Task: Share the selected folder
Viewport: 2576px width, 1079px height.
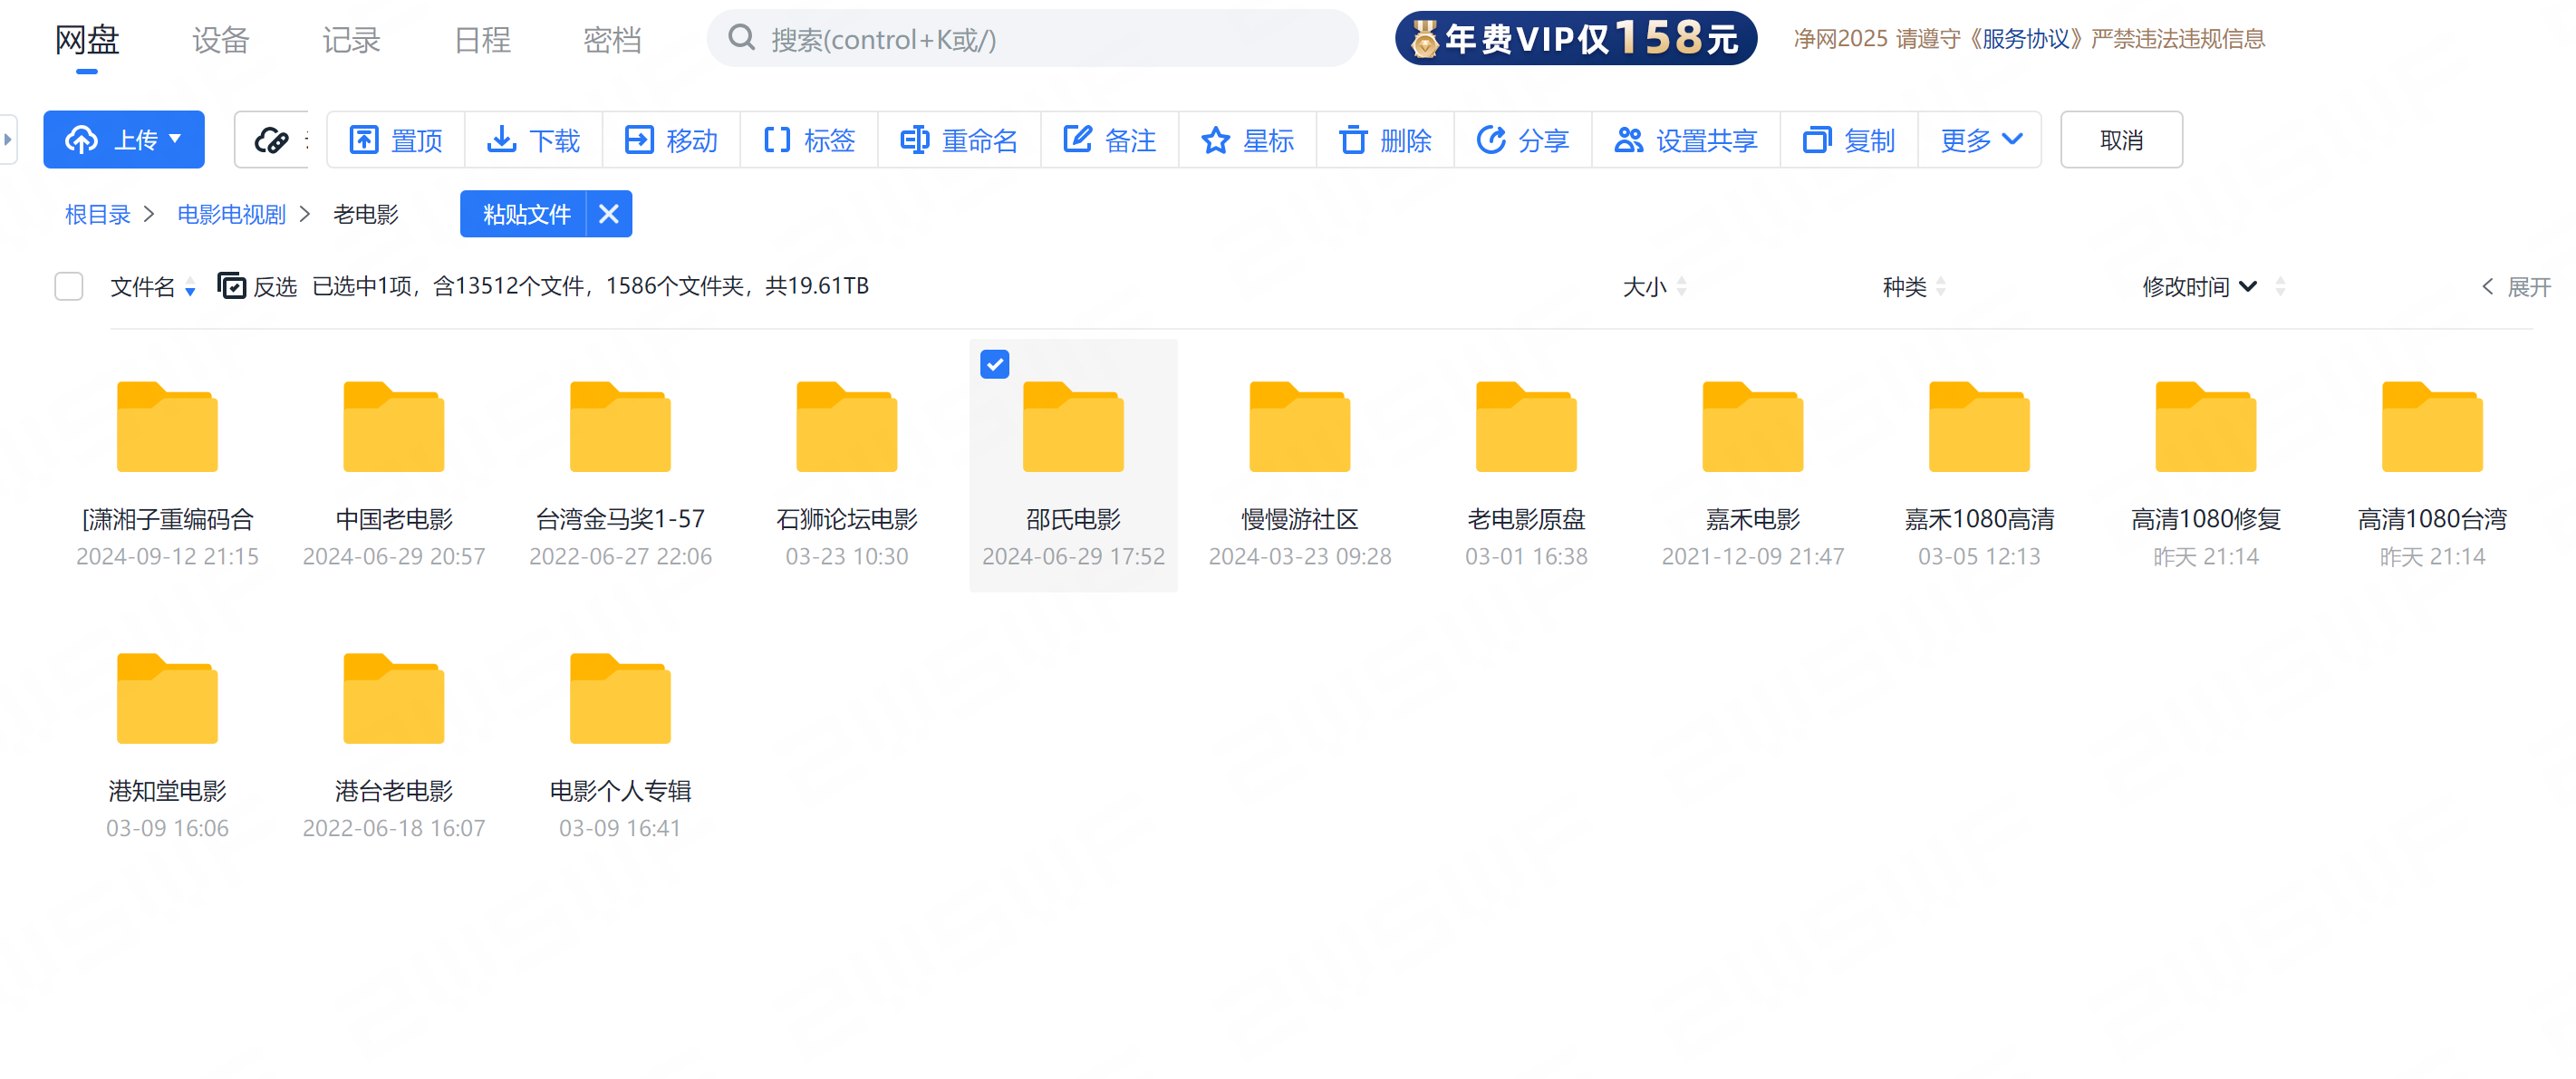Action: pos(1522,139)
